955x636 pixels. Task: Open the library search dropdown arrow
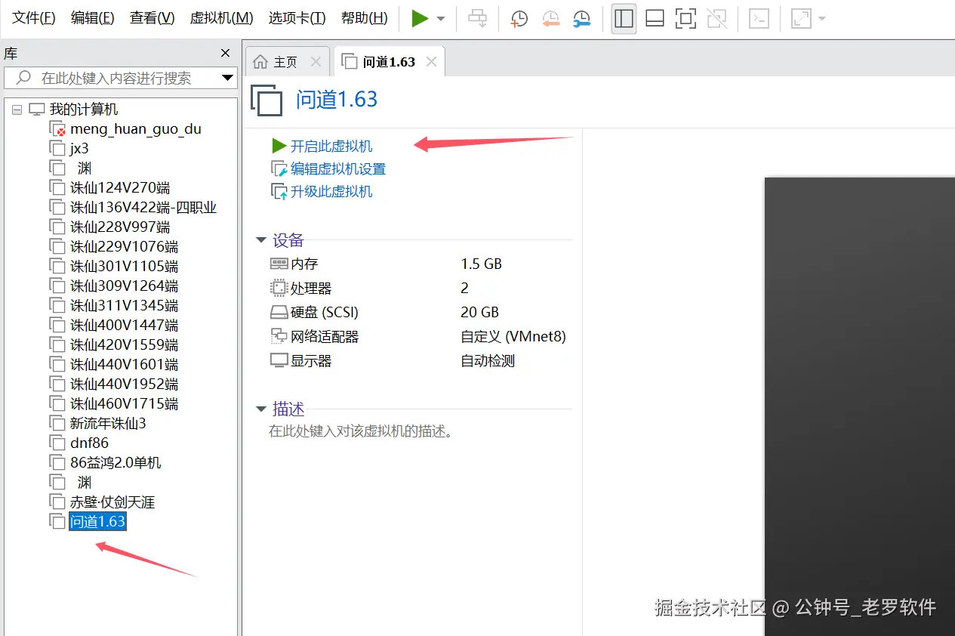[228, 78]
